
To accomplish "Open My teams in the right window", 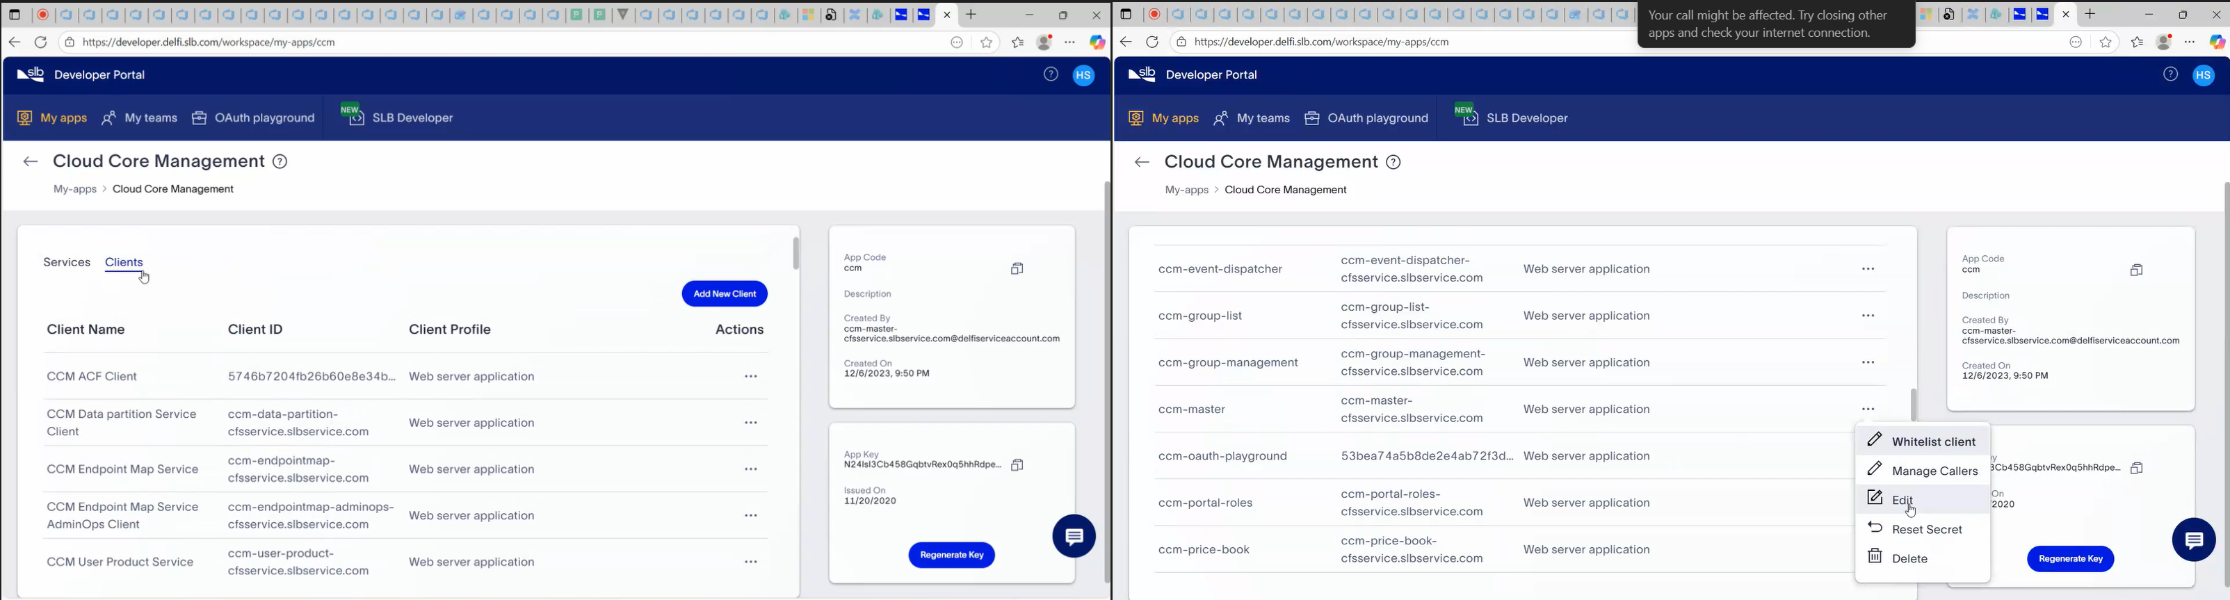I will (1252, 119).
